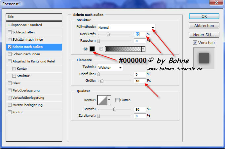The width and height of the screenshot is (225, 149).
Task: Click the style preview thumbnail
Action: pos(204,58)
